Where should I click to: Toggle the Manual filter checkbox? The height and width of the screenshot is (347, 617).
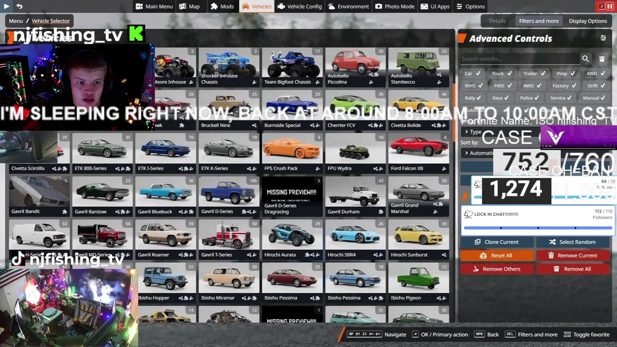click(x=594, y=98)
